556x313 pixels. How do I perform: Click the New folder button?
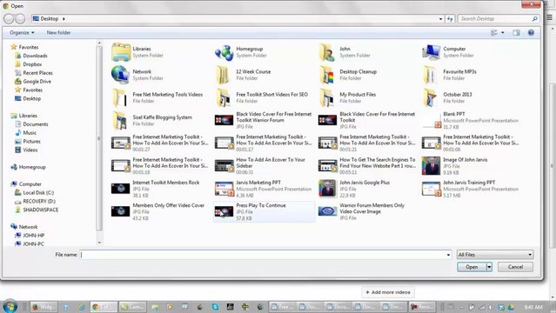point(58,33)
